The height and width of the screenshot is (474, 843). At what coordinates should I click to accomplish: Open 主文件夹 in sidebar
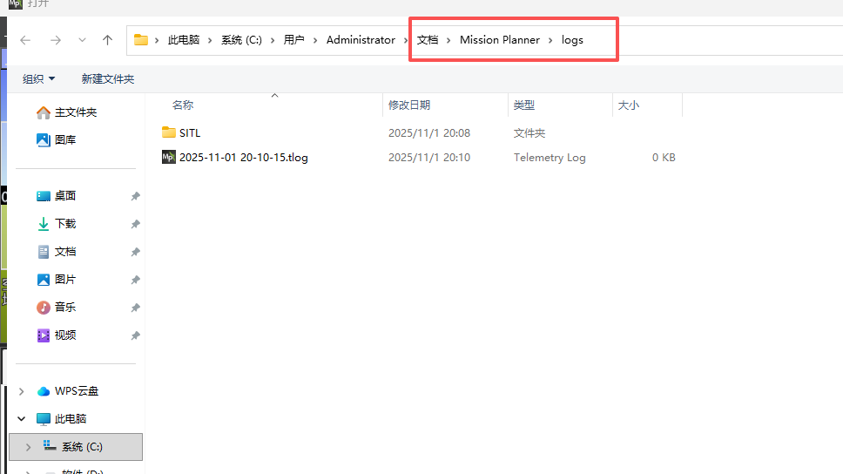click(75, 112)
